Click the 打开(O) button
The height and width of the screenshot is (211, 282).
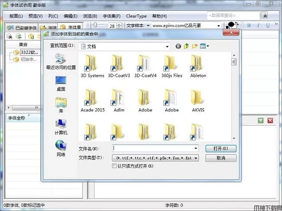click(x=221, y=149)
